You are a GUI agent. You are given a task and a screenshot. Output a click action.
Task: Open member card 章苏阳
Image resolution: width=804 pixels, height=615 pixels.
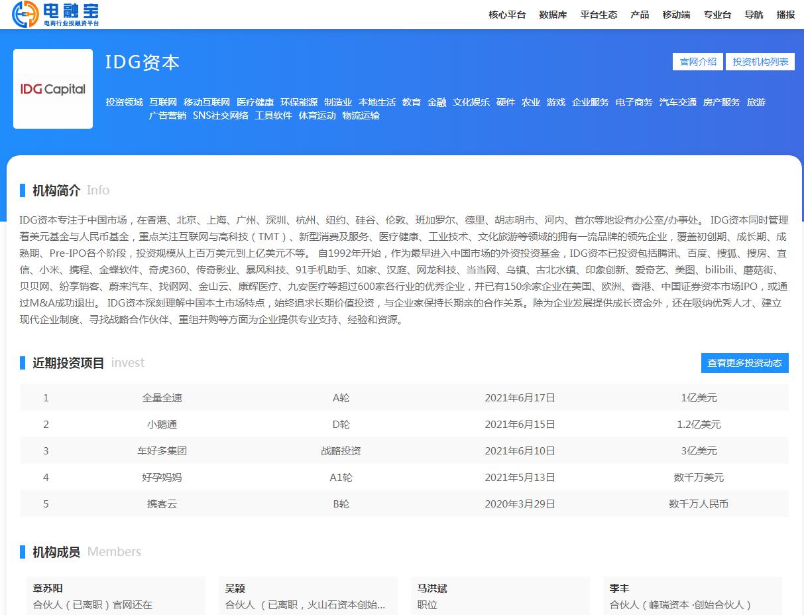(116, 596)
